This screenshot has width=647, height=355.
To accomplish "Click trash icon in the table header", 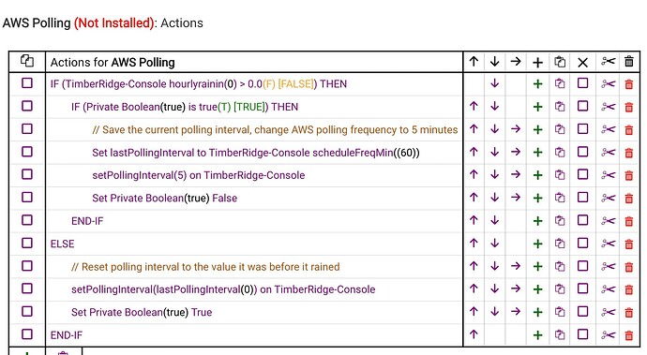I will (629, 62).
